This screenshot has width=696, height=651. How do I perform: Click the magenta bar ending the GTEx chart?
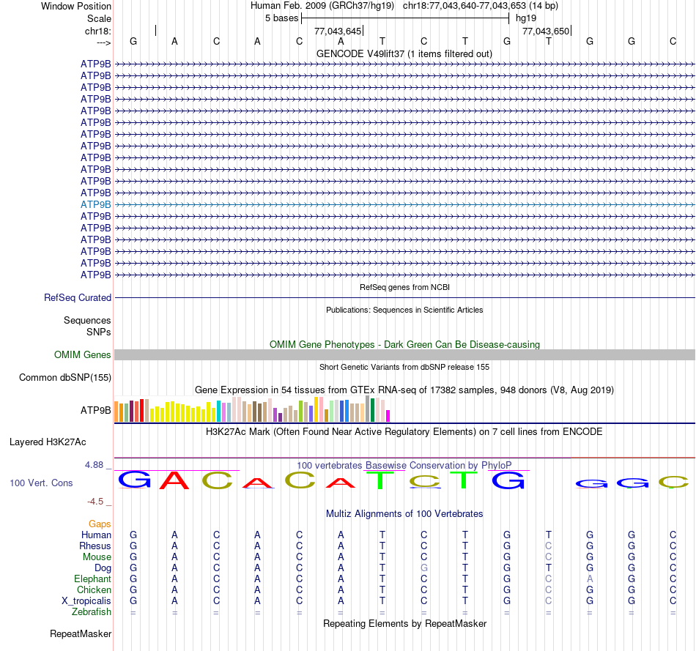388,416
